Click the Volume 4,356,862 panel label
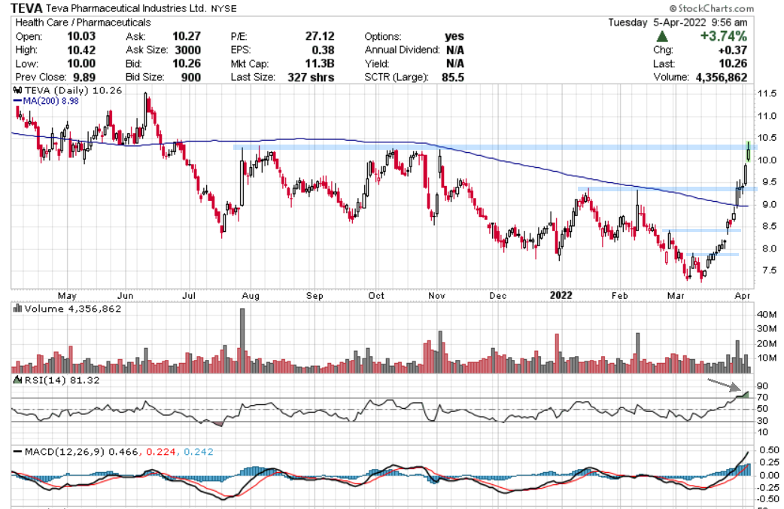 tap(73, 308)
